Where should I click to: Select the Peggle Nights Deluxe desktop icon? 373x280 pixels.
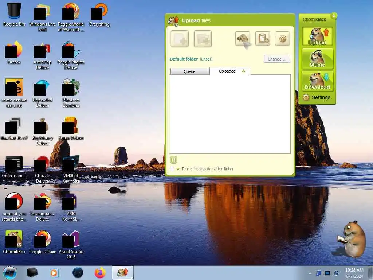(x=71, y=55)
